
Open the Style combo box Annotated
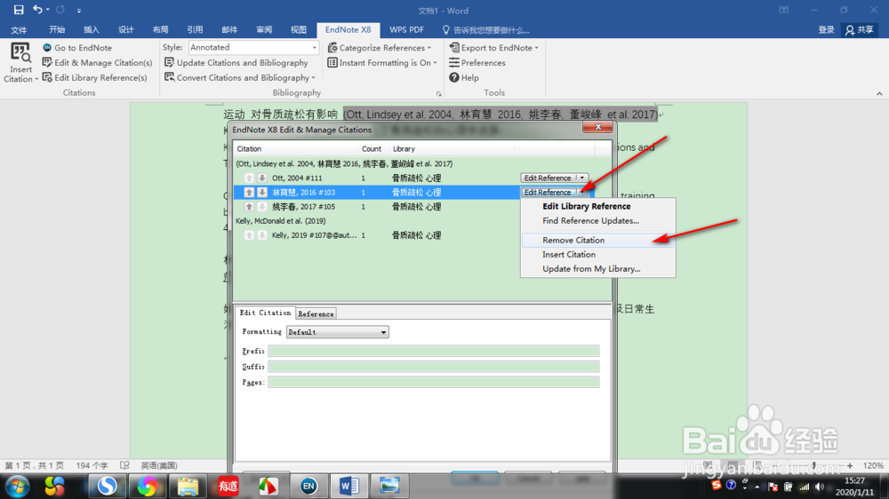pyautogui.click(x=253, y=48)
